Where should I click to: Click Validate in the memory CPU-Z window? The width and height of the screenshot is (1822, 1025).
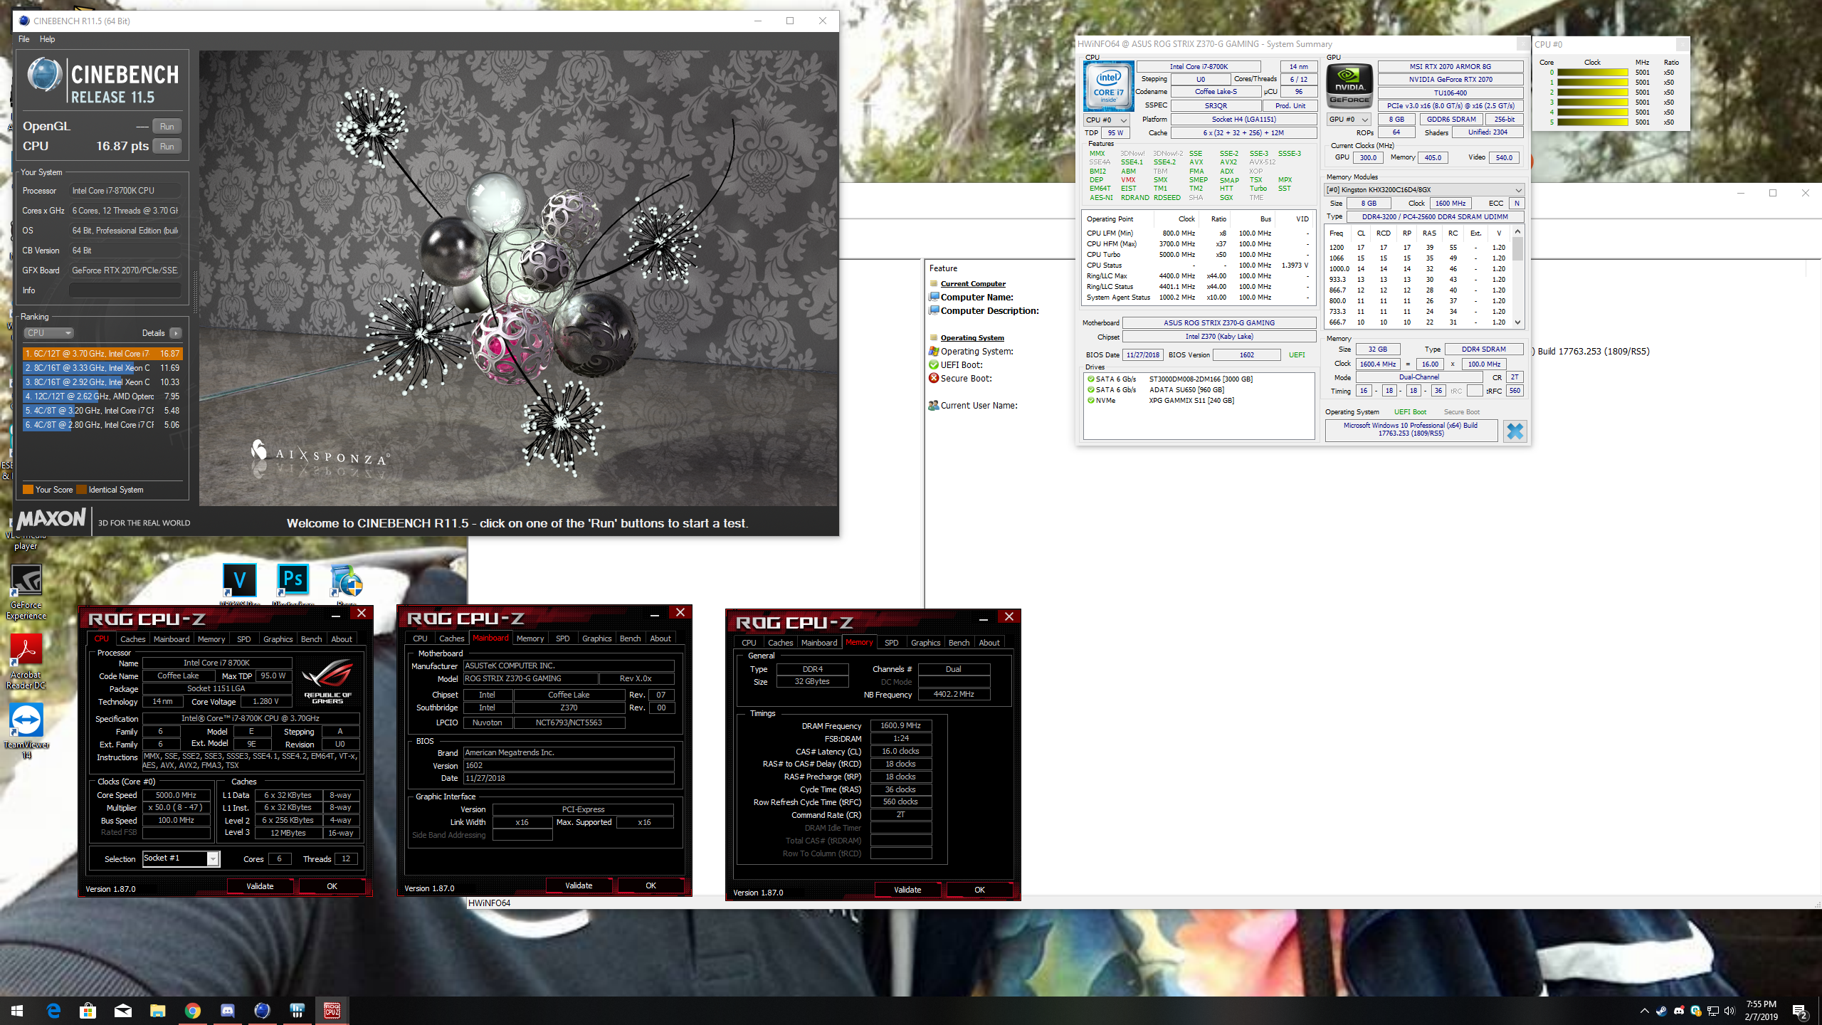[907, 890]
